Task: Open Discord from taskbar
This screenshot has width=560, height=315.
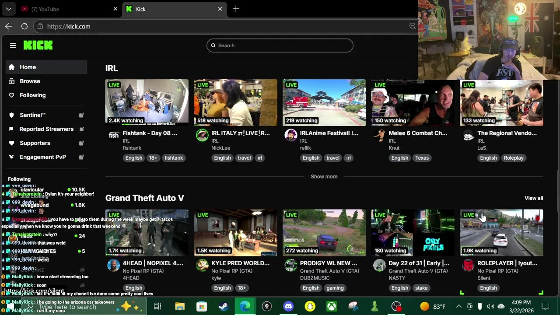Action: click(x=288, y=306)
